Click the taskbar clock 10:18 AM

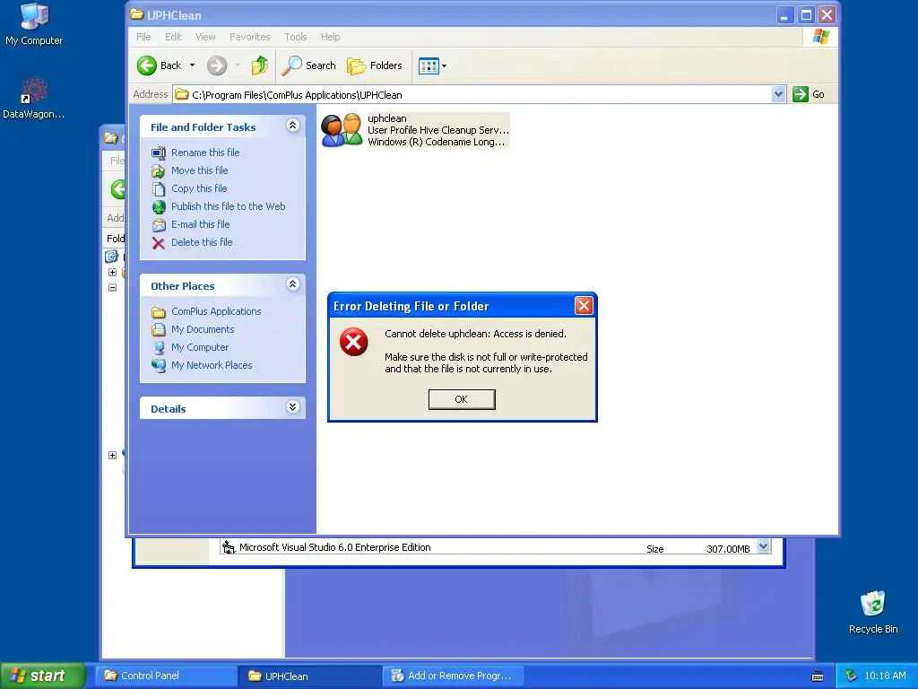(x=885, y=676)
